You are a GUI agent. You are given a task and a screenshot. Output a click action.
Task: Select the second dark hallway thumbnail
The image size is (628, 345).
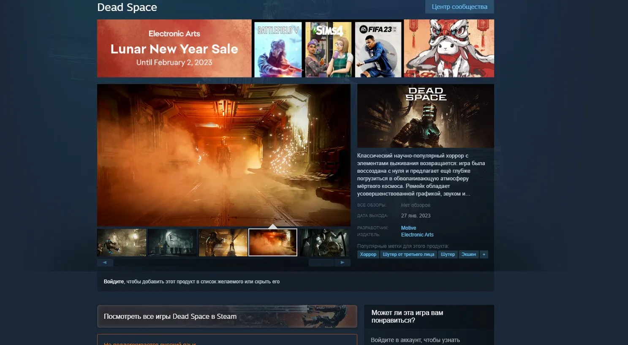click(x=172, y=242)
